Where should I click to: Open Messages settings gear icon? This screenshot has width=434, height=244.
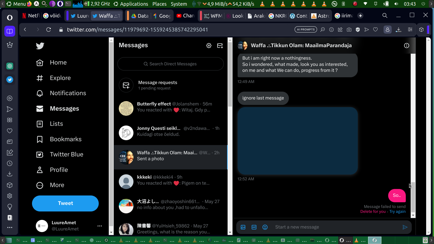[209, 46]
